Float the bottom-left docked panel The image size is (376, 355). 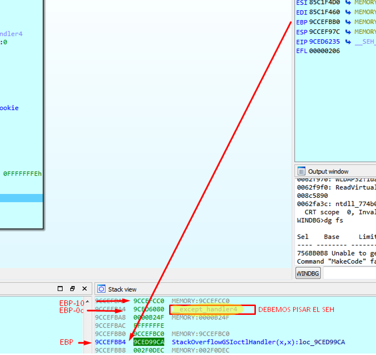click(x=72, y=289)
